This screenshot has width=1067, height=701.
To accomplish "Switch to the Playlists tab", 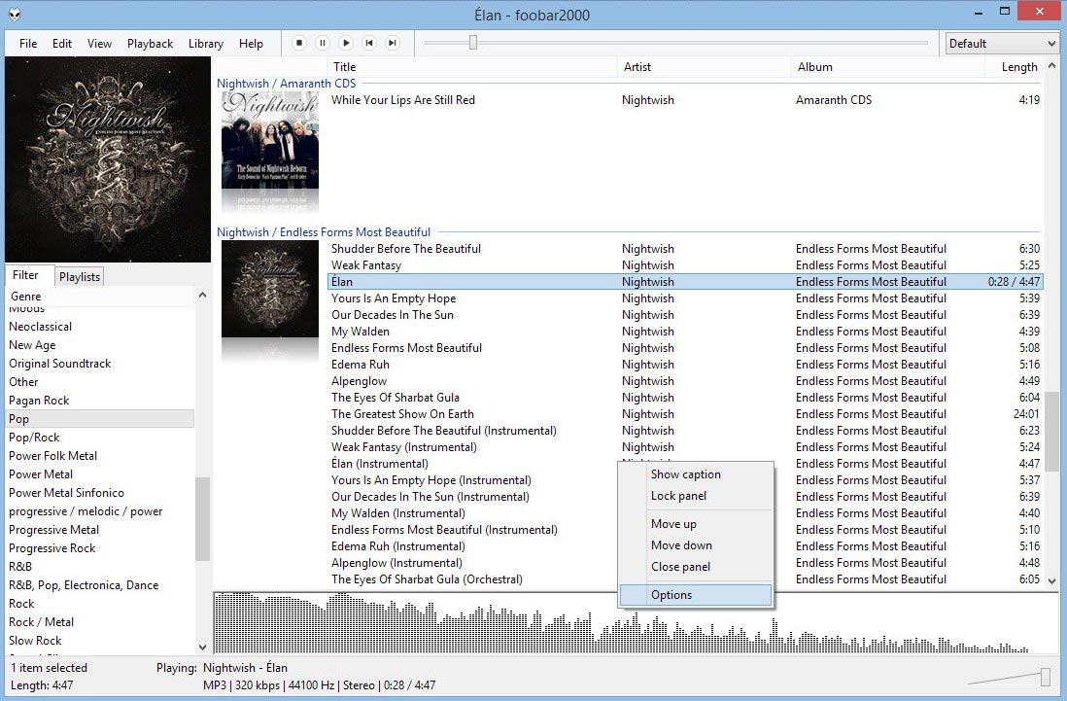I will point(80,276).
